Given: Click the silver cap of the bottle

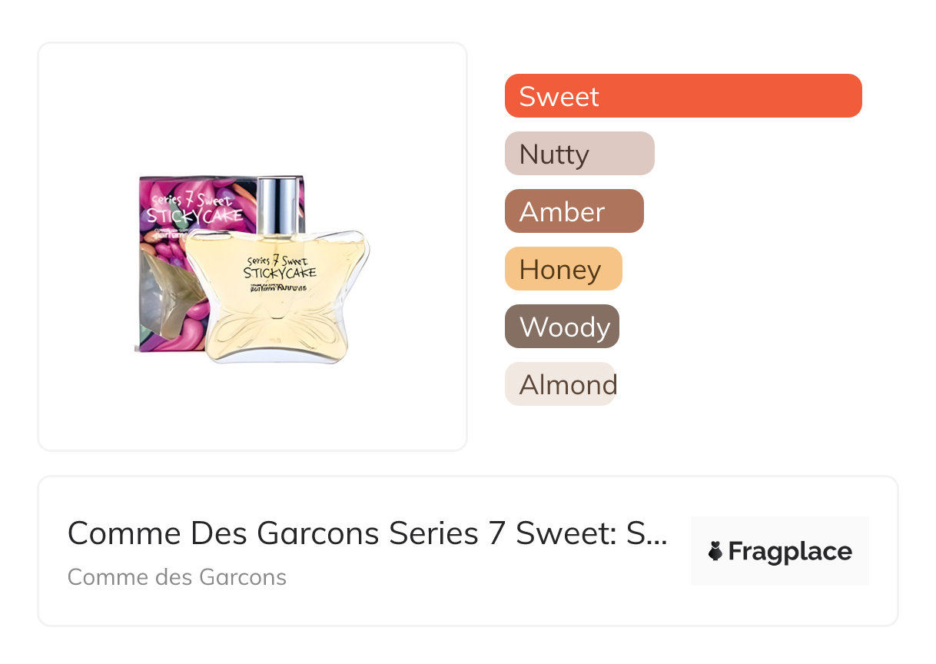Looking at the screenshot, I should [x=275, y=202].
